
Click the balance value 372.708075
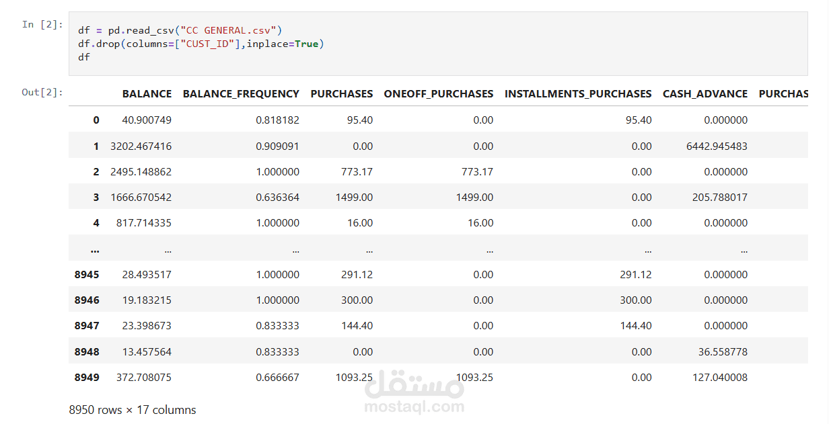pos(143,378)
